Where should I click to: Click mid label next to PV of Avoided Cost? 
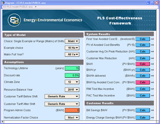[152, 45]
